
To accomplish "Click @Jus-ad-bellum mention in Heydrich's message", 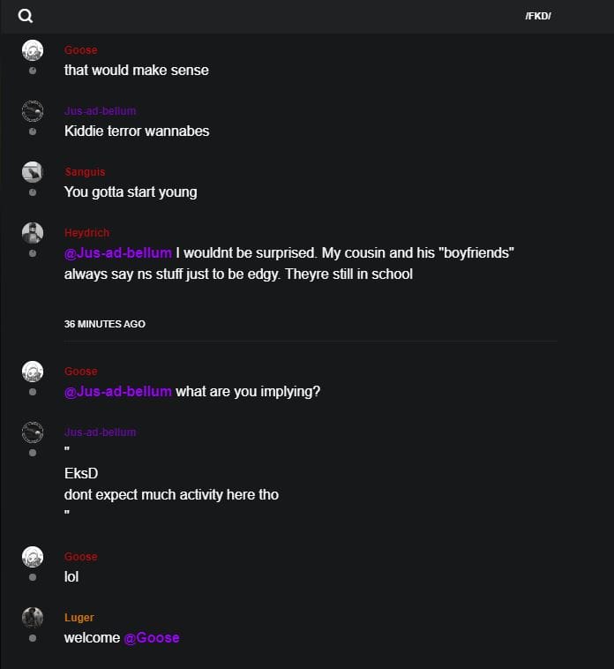I will (118, 253).
